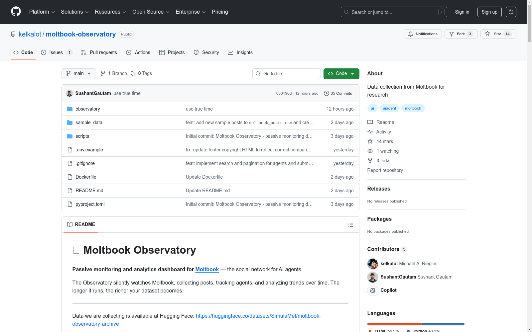Click SushantGautam's contributor avatar
This screenshot has height=332, width=532.
[x=373, y=277]
